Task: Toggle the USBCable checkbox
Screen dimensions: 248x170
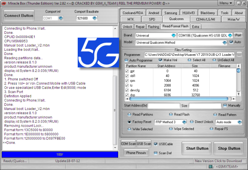Action: pyautogui.click(x=156, y=144)
